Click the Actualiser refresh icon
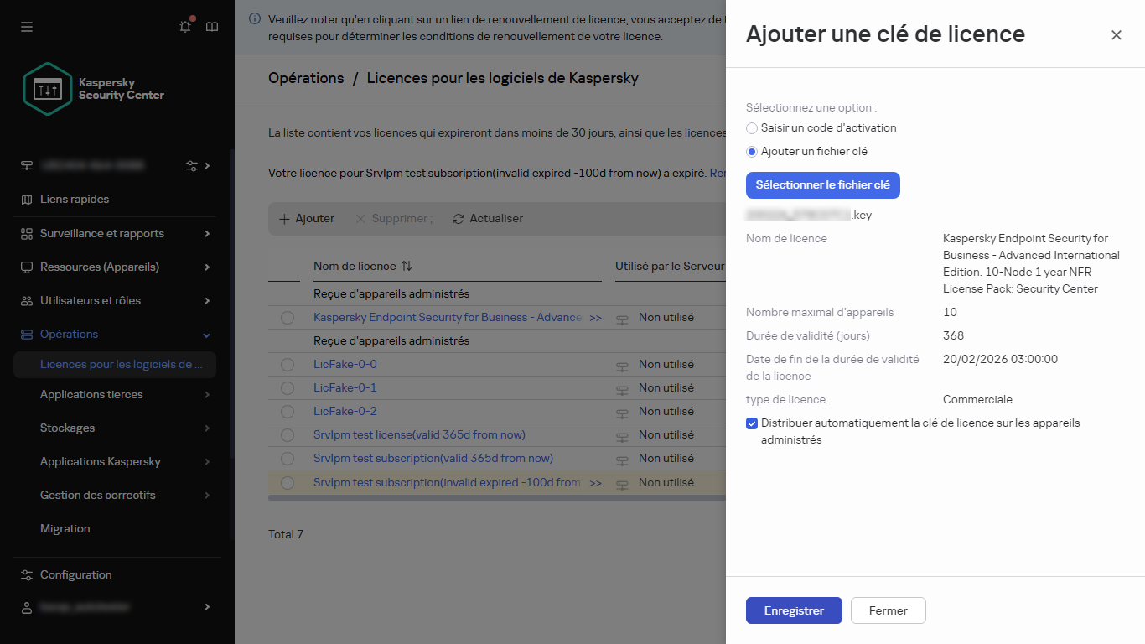1145x644 pixels. coord(458,218)
